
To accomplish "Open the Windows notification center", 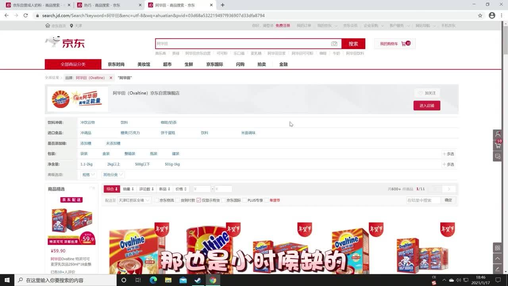I will pyautogui.click(x=498, y=280).
